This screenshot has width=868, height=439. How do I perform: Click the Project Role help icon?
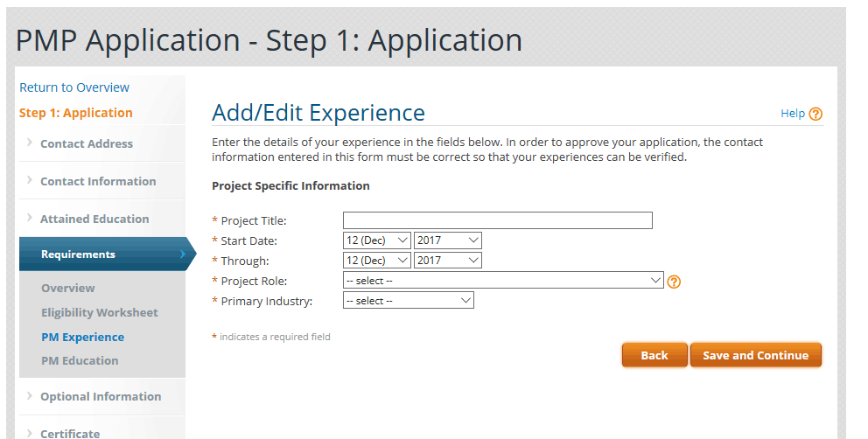(x=674, y=282)
